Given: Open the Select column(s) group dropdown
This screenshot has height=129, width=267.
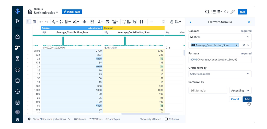Looking at the screenshot, I should coord(220,74).
